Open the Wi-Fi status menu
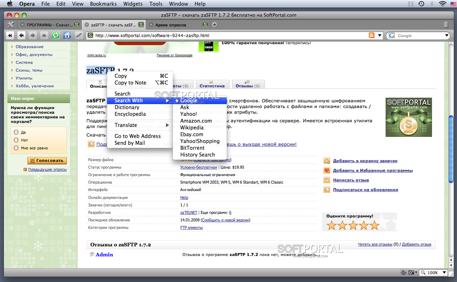 pyautogui.click(x=443, y=4)
